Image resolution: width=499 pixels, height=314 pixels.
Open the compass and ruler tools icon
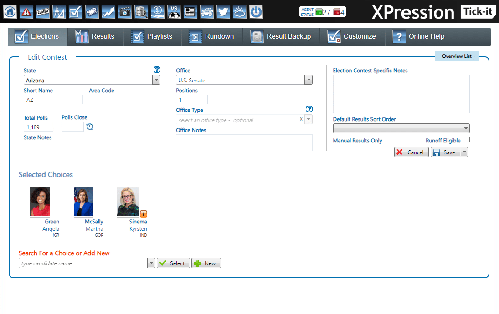59,12
